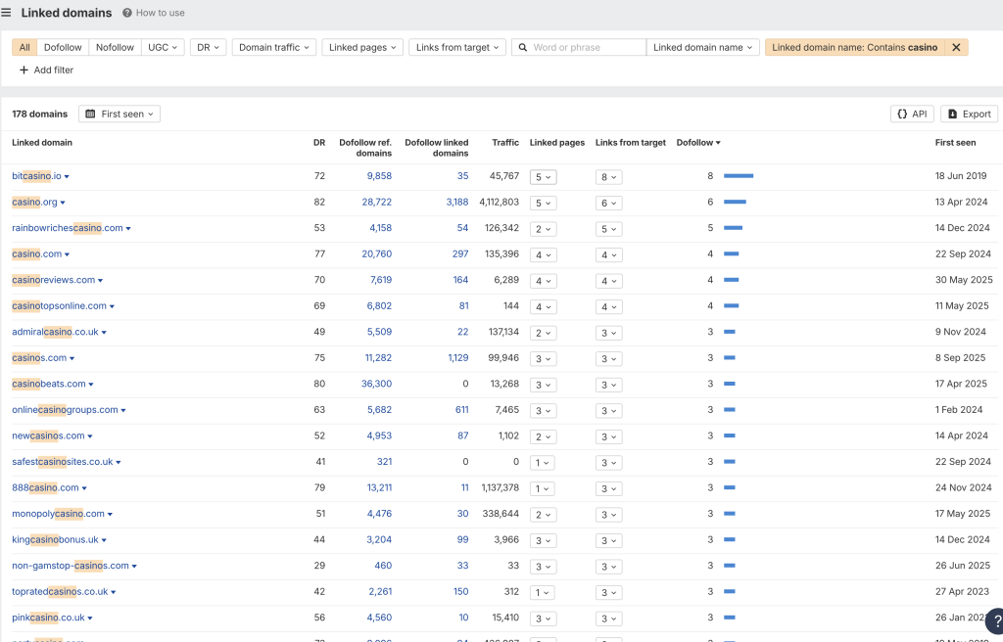Sort by Dofollow ref. domains header
This screenshot has width=1003, height=642.
365,148
